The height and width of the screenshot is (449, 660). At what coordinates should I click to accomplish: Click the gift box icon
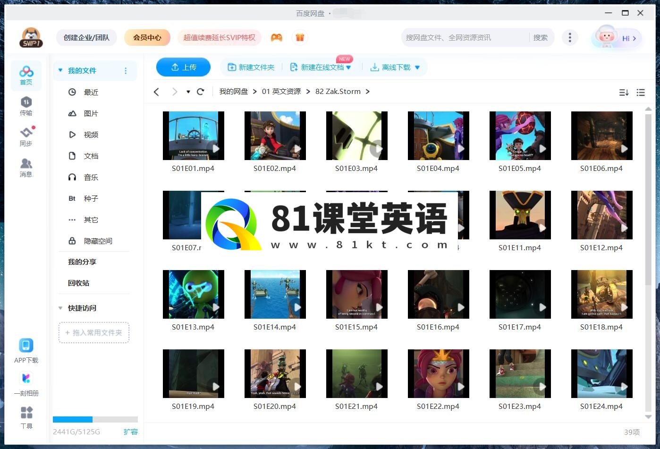coord(300,37)
